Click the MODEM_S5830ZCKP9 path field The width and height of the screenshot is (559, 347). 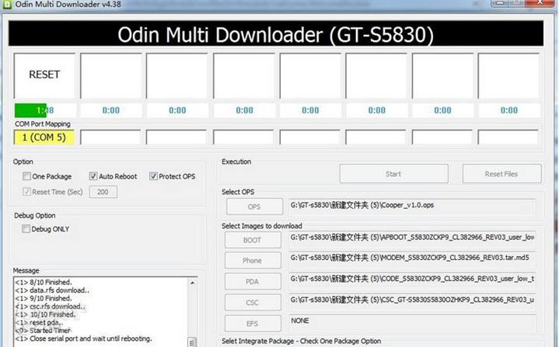(412, 260)
